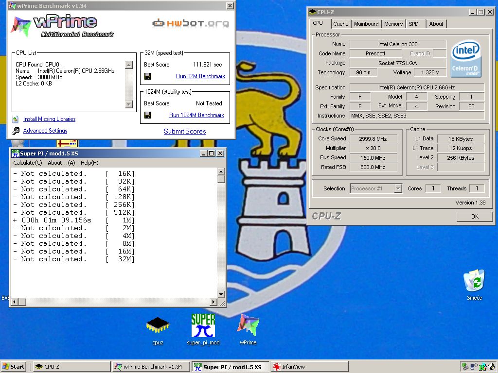Click the Super PI title bar icon

click(x=15, y=153)
